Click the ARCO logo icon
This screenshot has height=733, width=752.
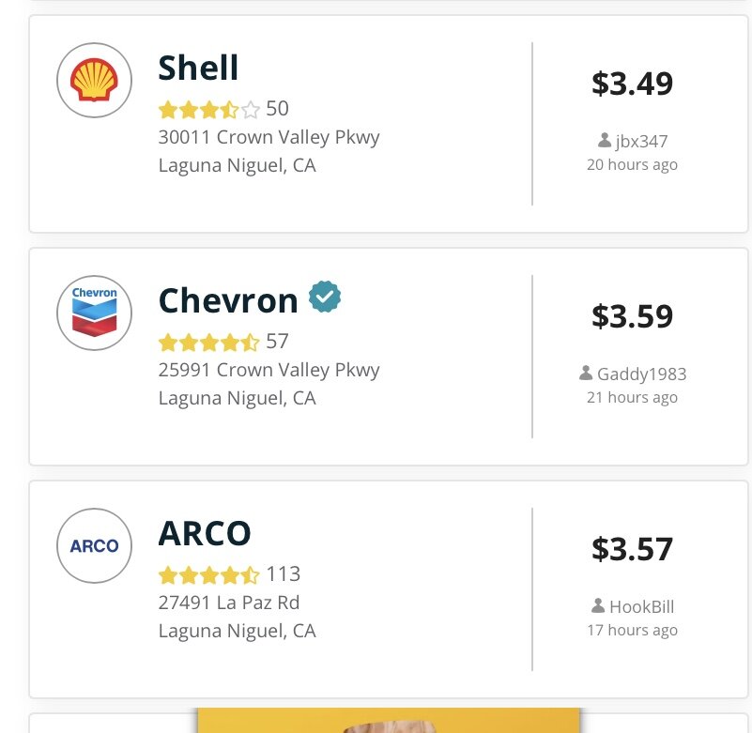coord(95,545)
